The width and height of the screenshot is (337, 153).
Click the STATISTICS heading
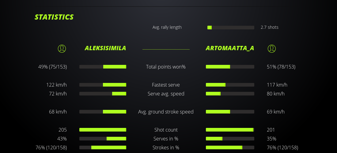54,17
